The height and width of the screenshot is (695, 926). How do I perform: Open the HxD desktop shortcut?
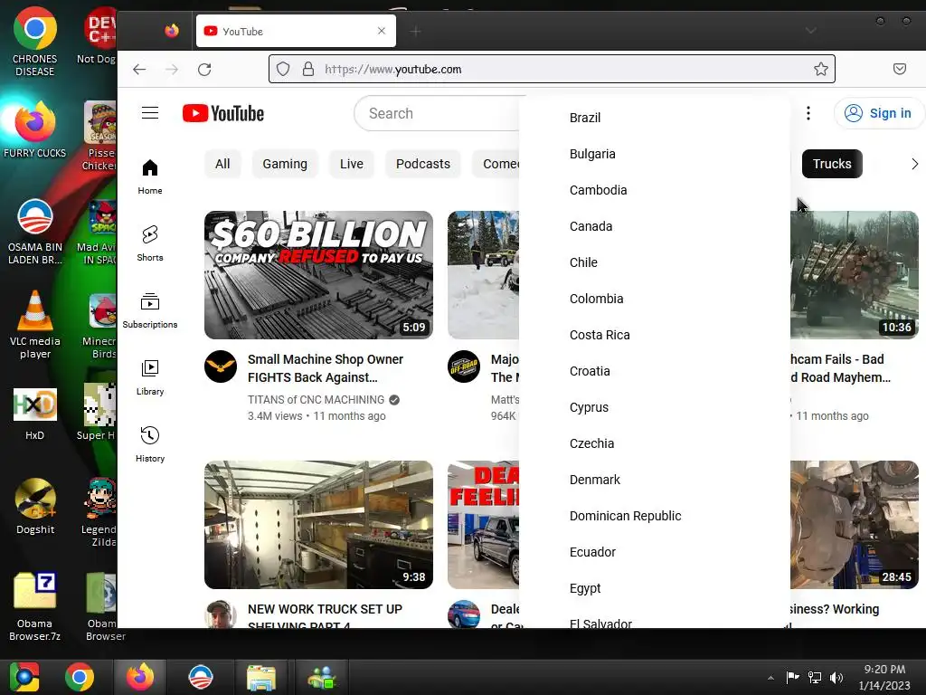pos(35,414)
